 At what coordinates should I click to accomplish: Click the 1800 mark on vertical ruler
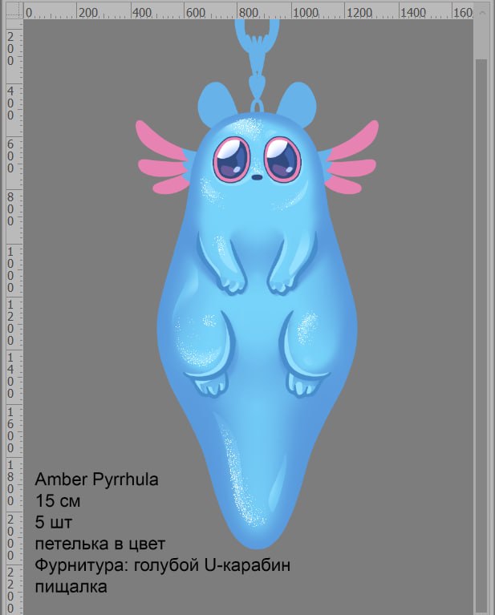click(x=10, y=483)
